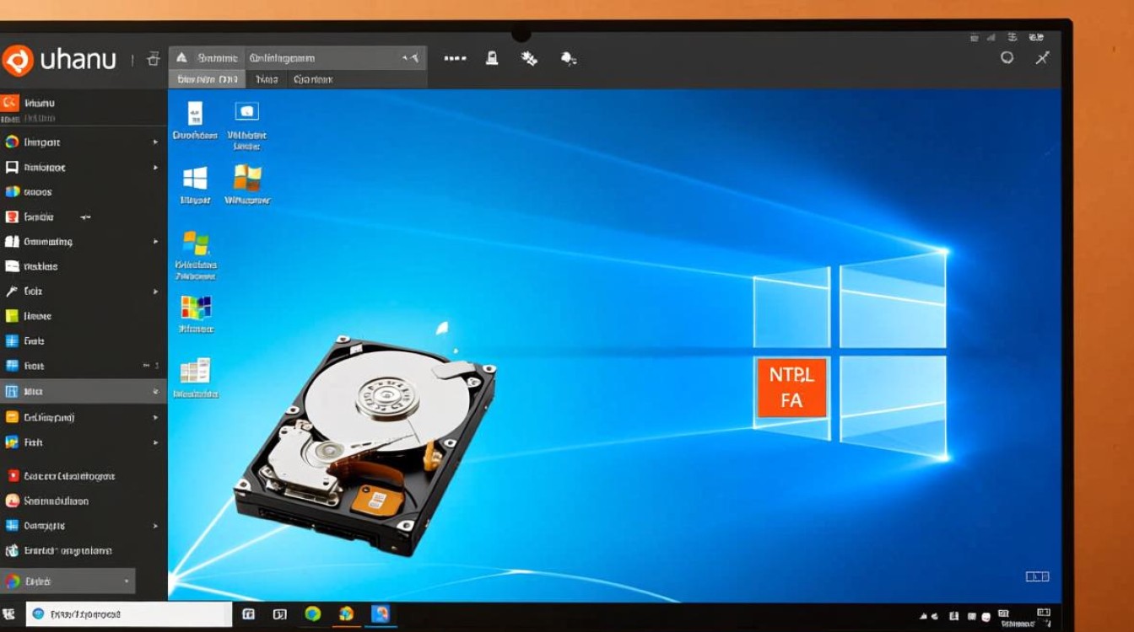Expand the Gaming sidebar entry arrow
Viewport: 1134px width, 632px height.
[156, 242]
